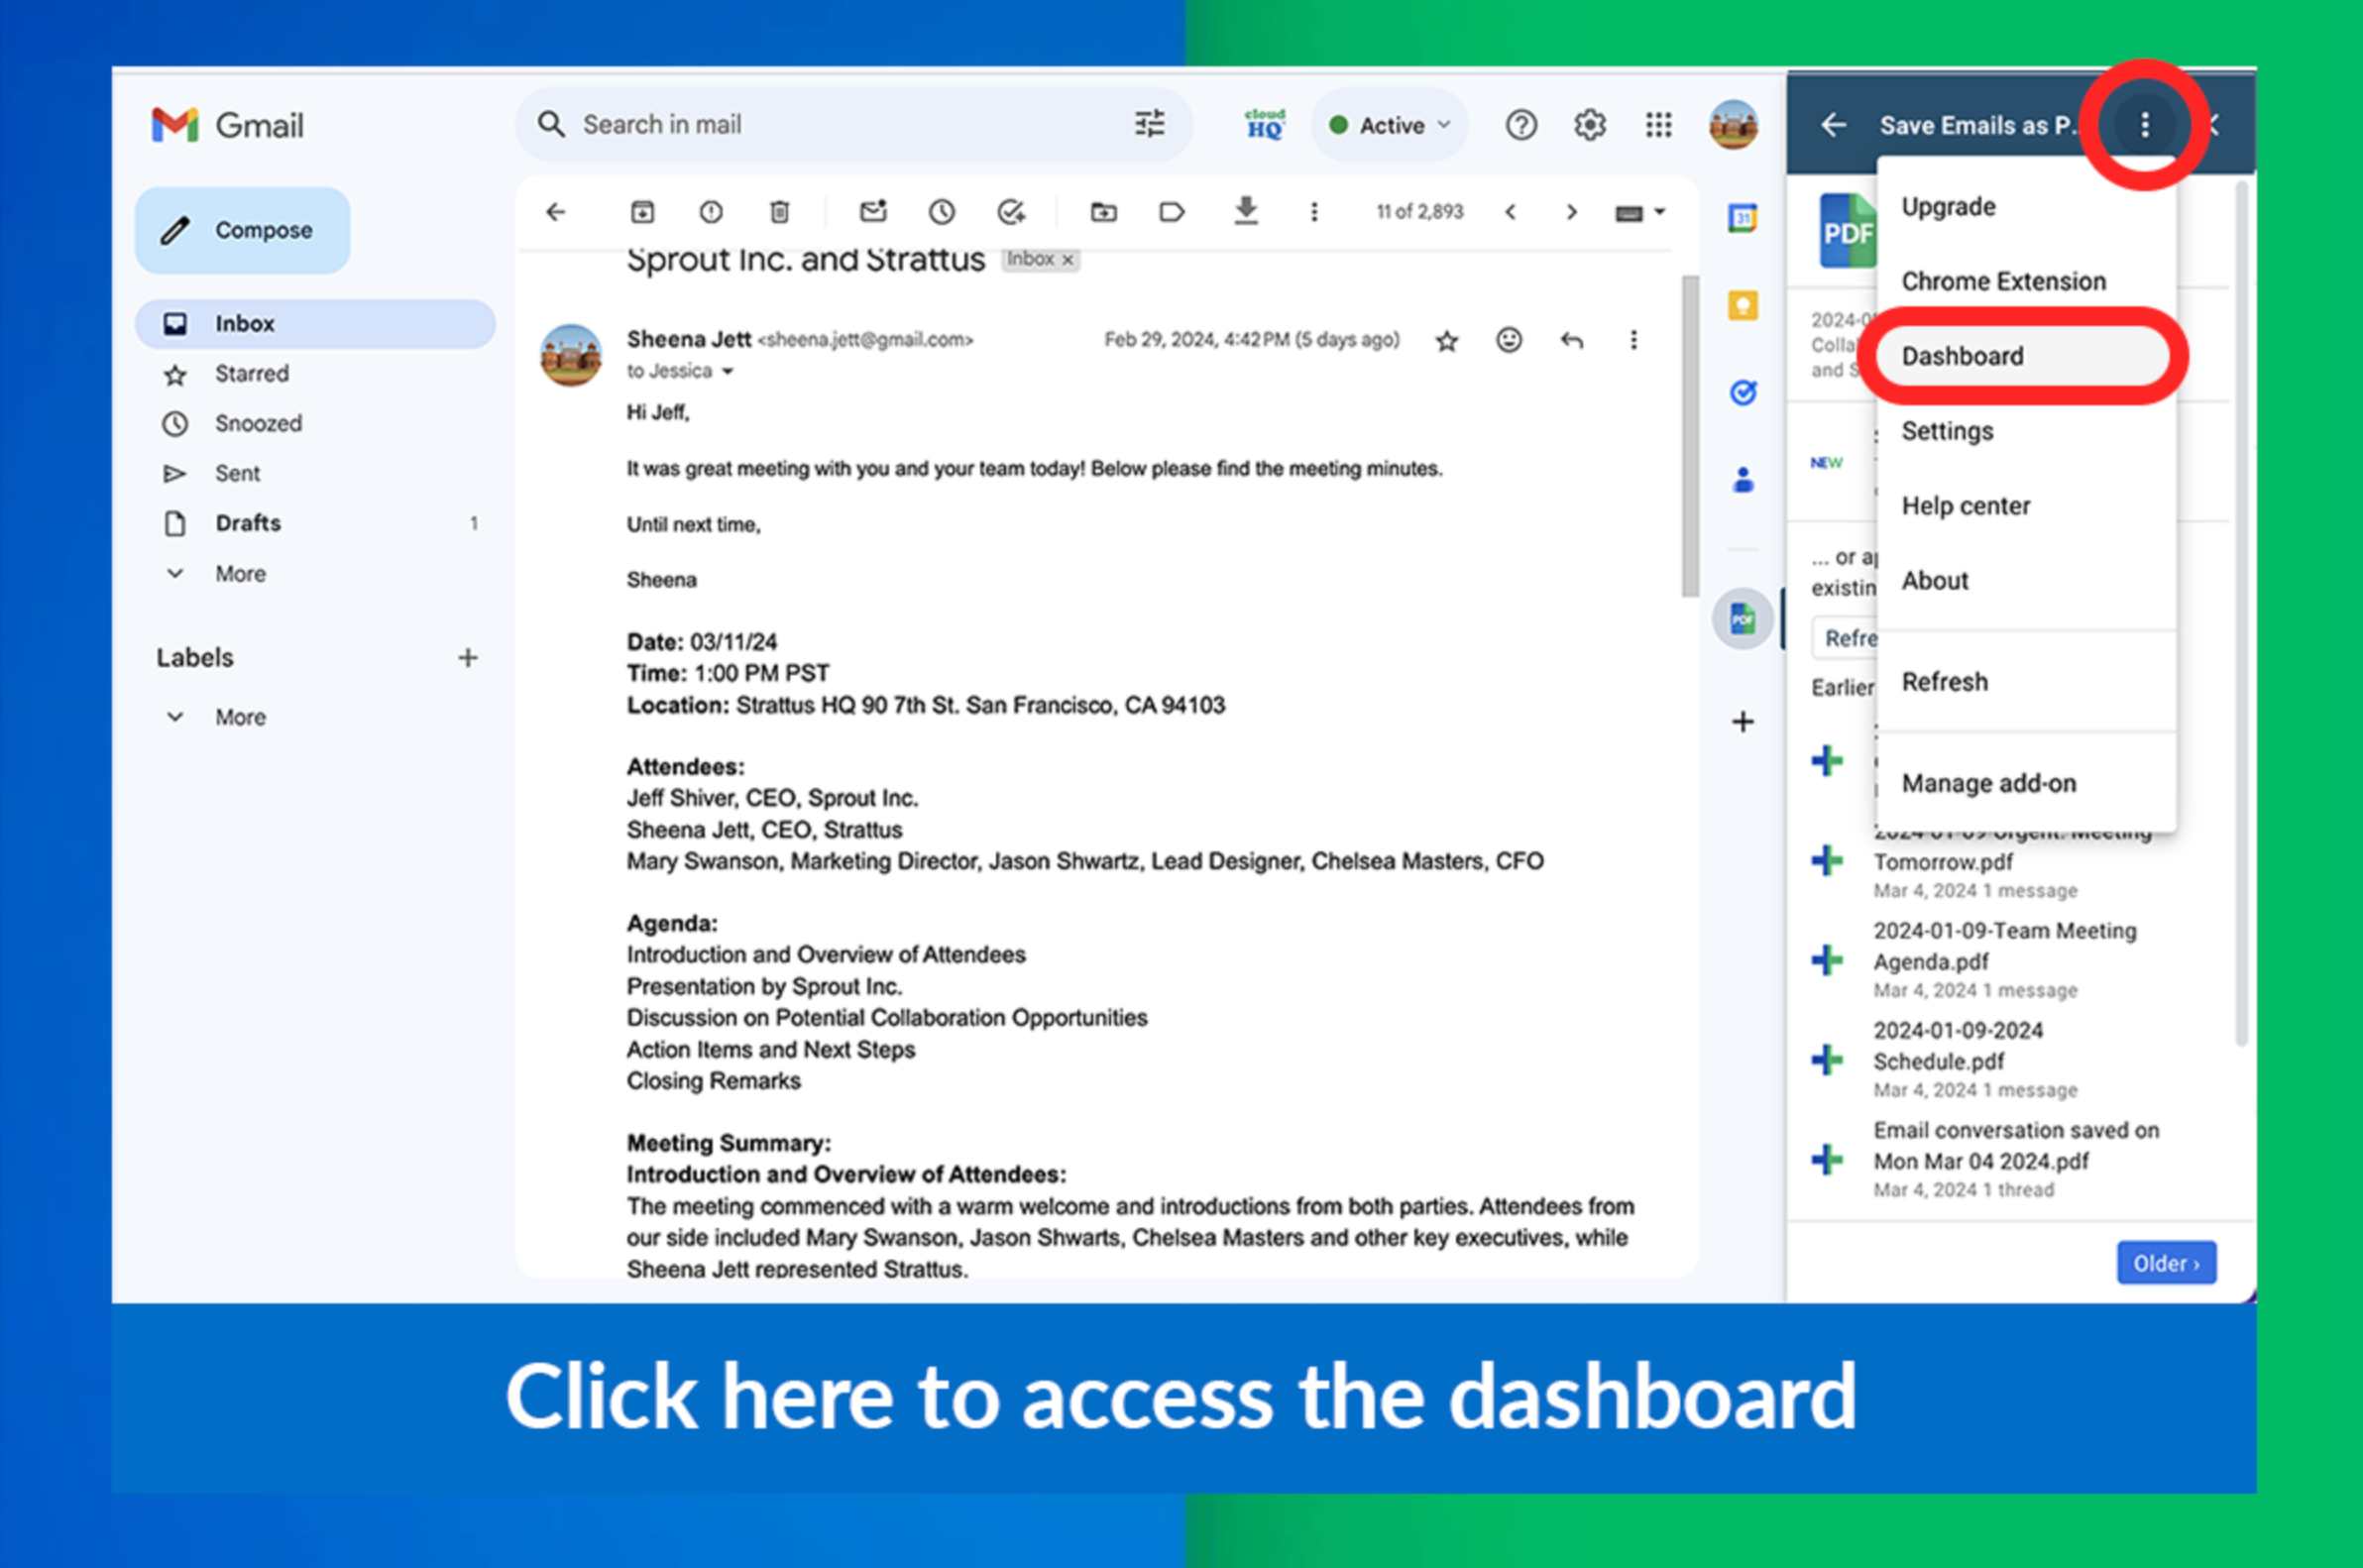Image resolution: width=2363 pixels, height=1568 pixels.
Task: Open Gmail support help icon
Action: click(x=1520, y=125)
